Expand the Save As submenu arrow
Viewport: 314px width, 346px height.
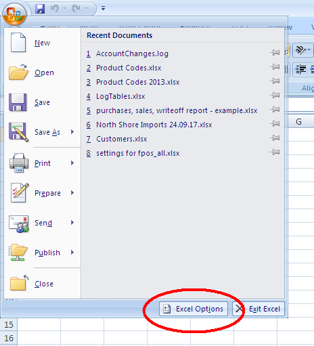click(72, 131)
